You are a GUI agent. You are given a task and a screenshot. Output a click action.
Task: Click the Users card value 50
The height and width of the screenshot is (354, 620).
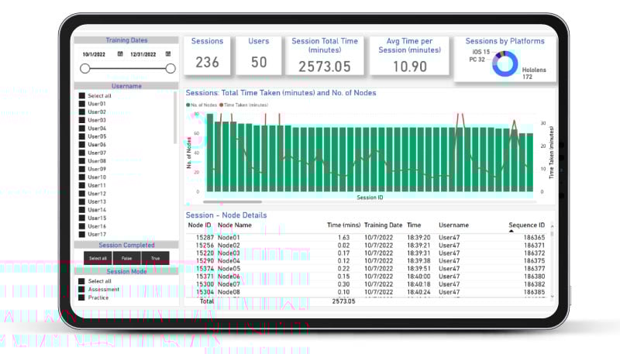(259, 62)
